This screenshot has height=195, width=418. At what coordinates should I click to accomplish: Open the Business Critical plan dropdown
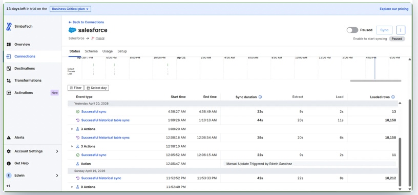[70, 9]
